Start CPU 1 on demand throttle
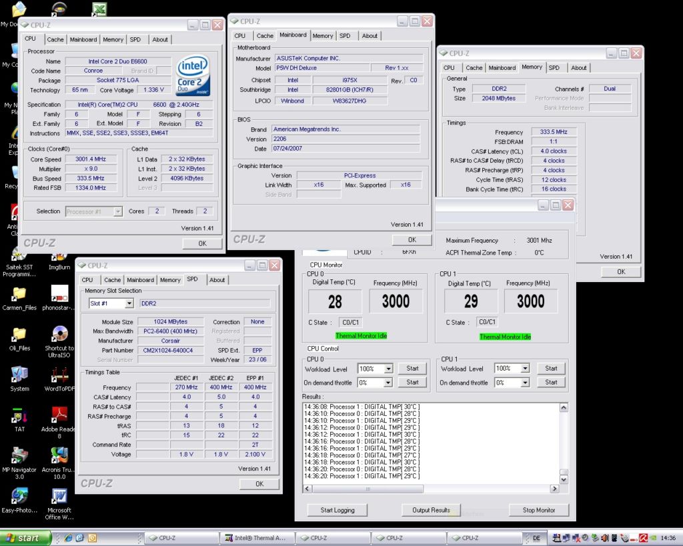 pyautogui.click(x=551, y=382)
